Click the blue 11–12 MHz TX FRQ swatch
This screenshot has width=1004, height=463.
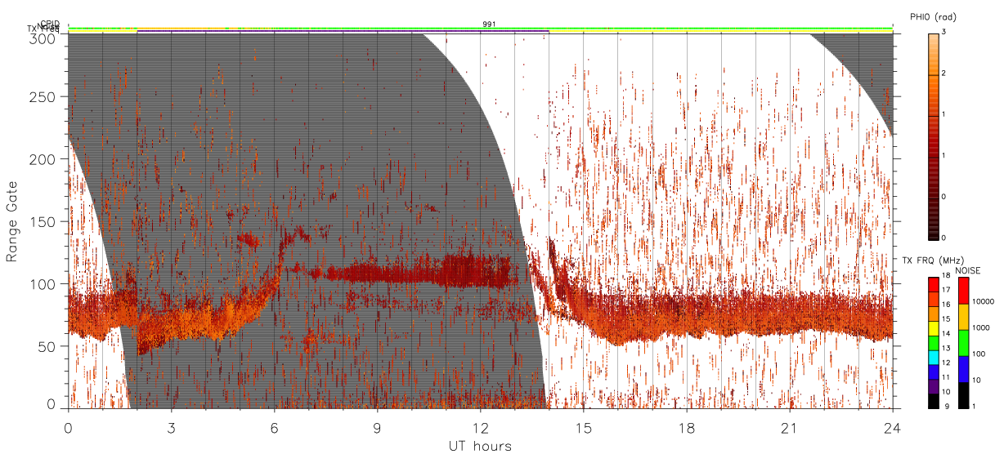tap(934, 372)
